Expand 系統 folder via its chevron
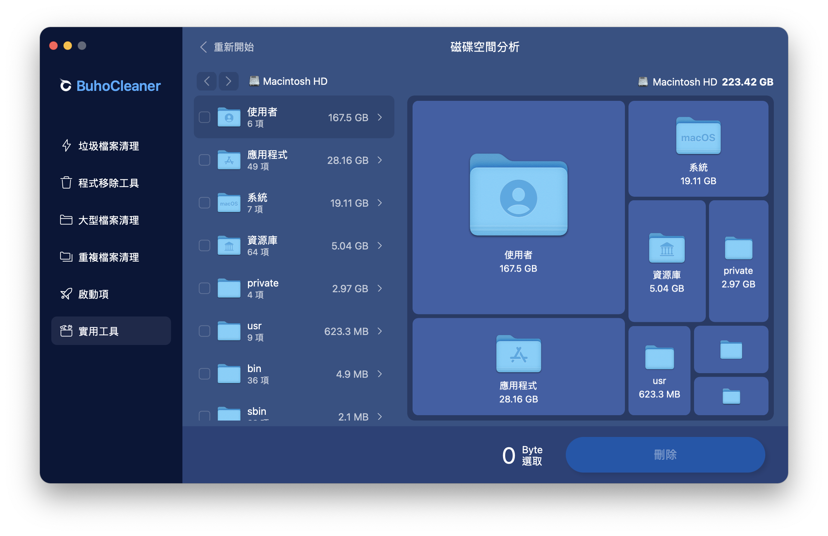 point(380,203)
